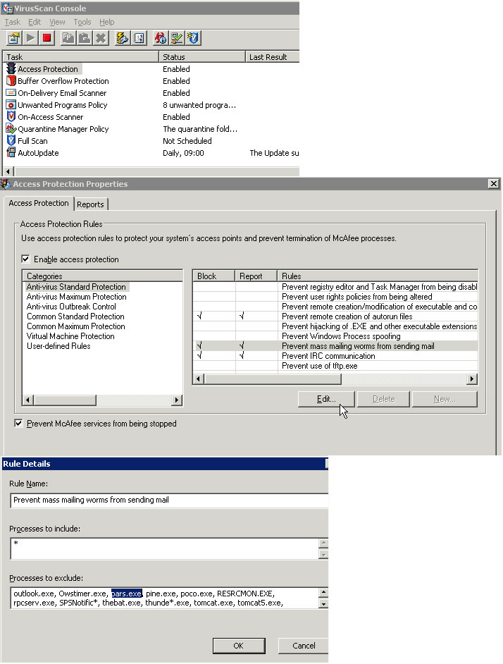Viewport: 503px width, 664px height.
Task: Click Cancel in Rule Details
Action: coord(303,646)
